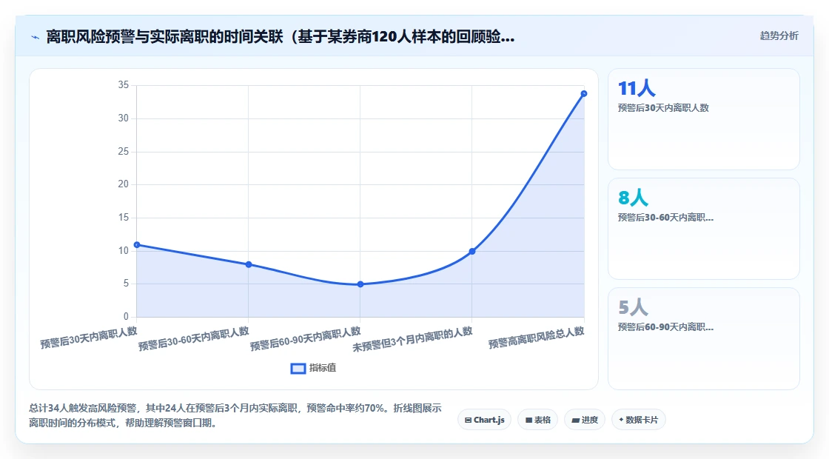This screenshot has height=459, width=829.
Task: Click the 趋势分析 tag
Action: 779,36
